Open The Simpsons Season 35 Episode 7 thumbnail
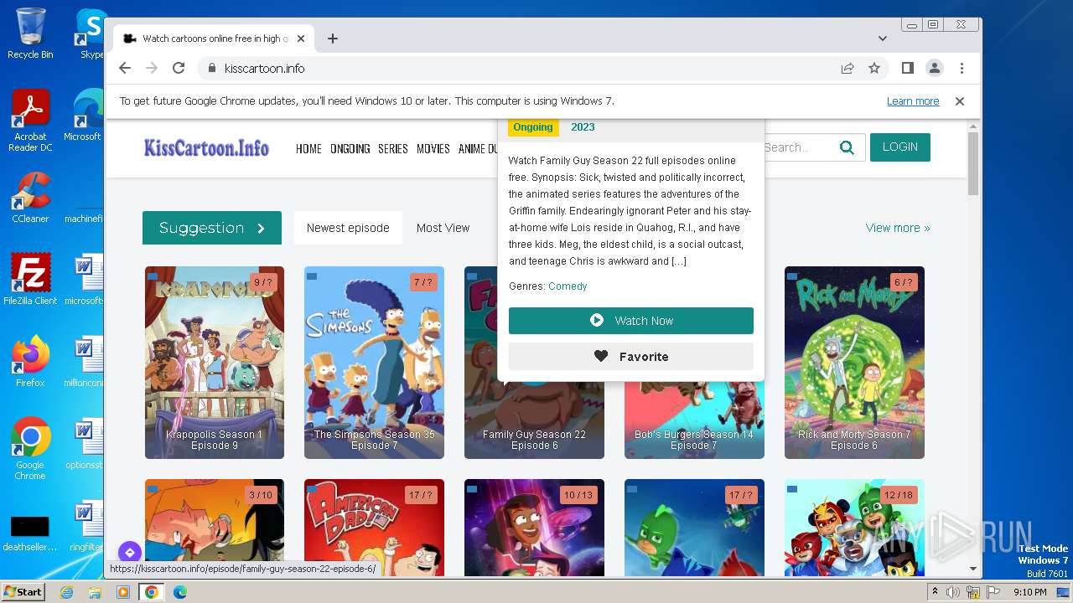 point(375,363)
